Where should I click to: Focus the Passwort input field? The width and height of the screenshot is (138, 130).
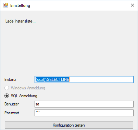click(84, 113)
